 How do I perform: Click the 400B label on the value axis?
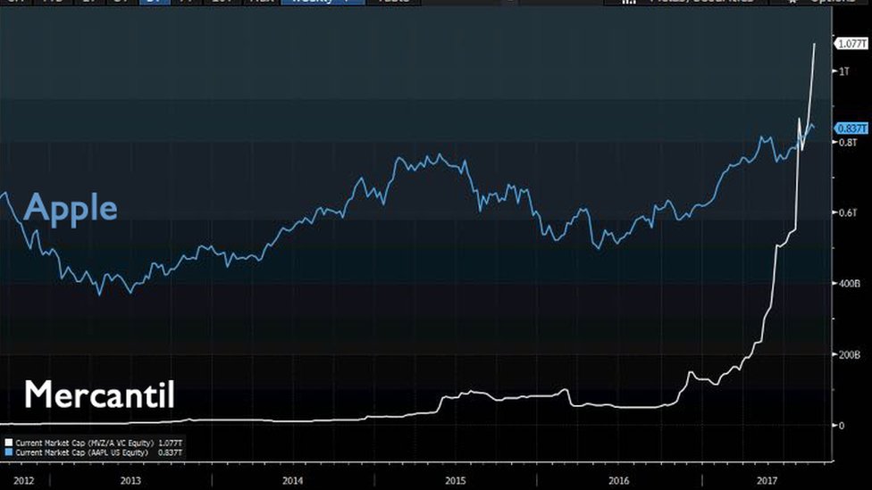[x=849, y=283]
